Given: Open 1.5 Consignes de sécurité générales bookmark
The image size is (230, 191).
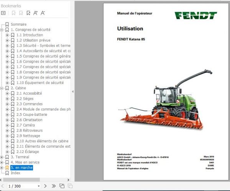Looking at the screenshot, I should coord(43,56).
